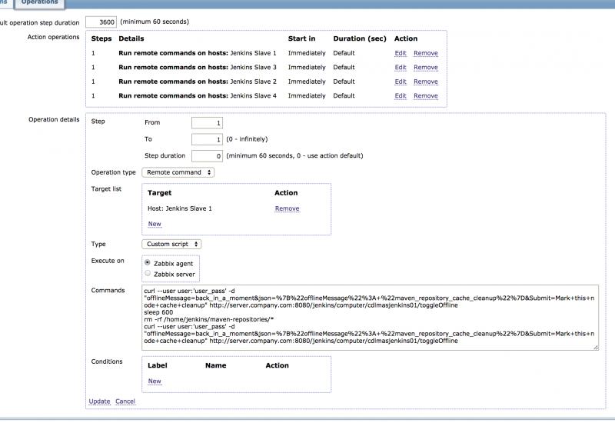Add a New target to the target list

(x=155, y=224)
